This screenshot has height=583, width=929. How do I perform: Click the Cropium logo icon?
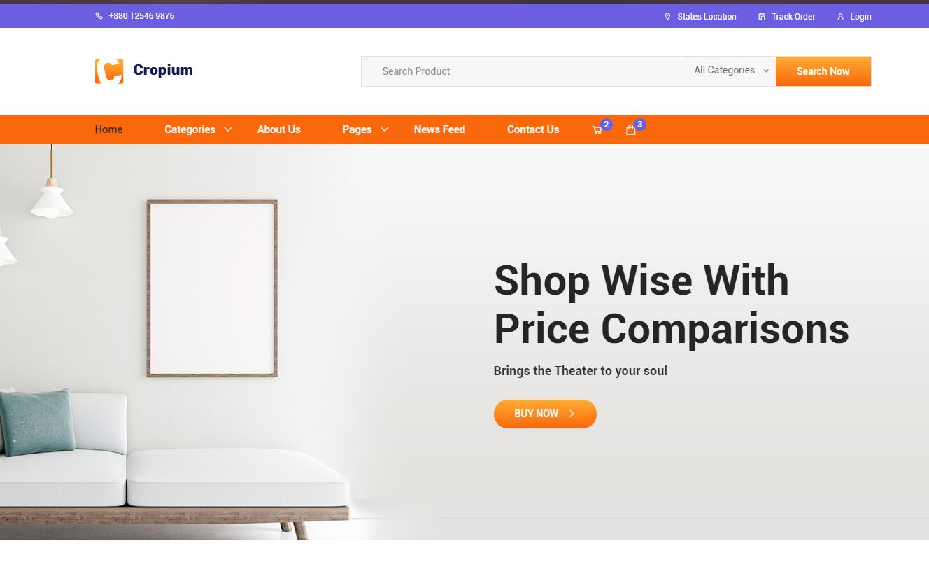[109, 71]
